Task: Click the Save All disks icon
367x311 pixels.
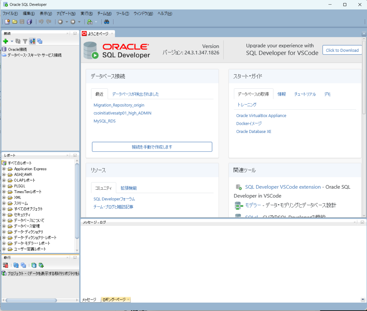Action: pos(30,22)
